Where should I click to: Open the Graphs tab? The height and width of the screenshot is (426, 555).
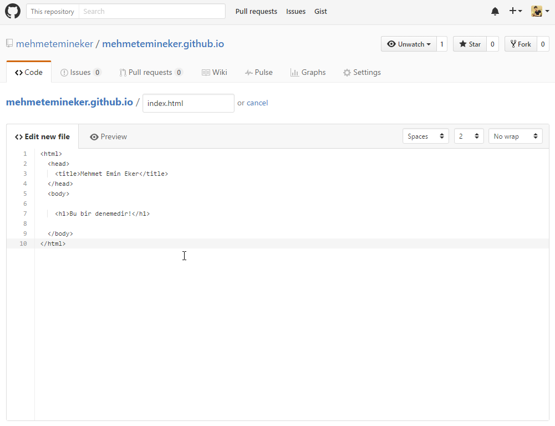click(x=308, y=72)
